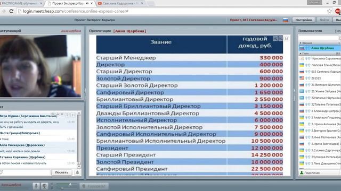The width and height of the screenshot is (341, 191).
Task: Close the Проект Экспресс-Карьера tab
Action: click(x=92, y=4)
